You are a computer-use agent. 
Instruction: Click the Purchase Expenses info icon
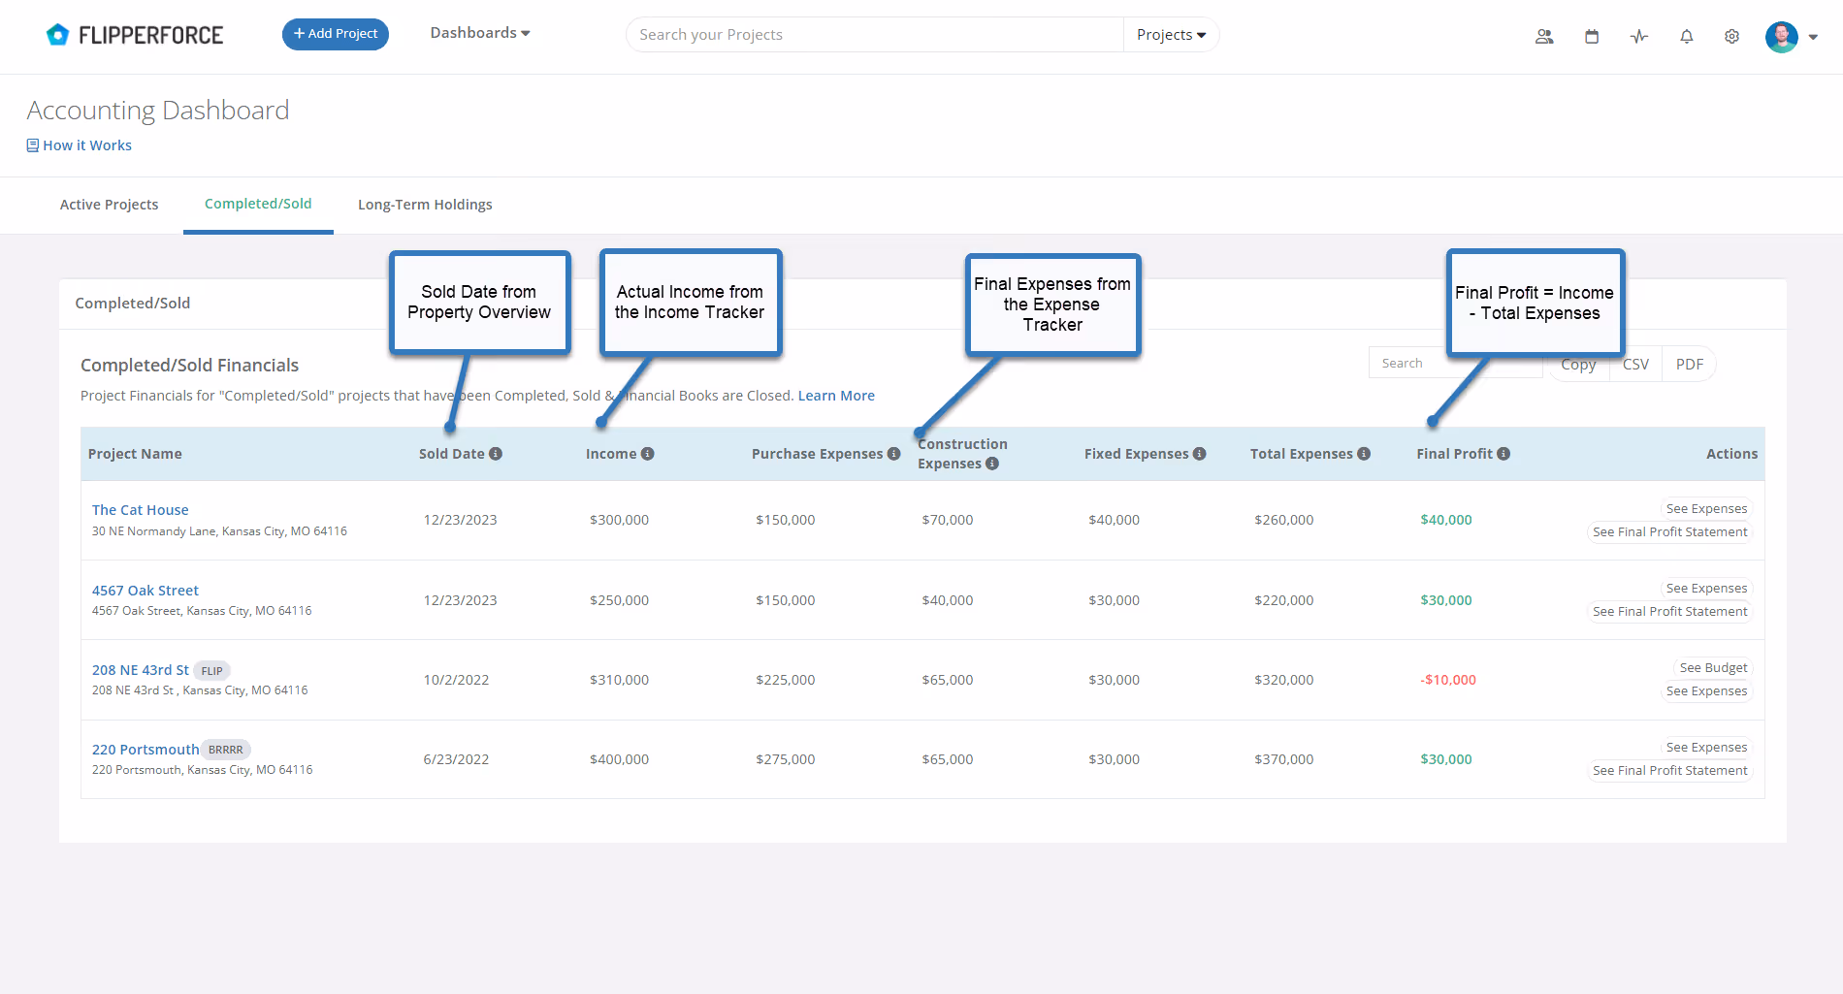coord(894,454)
